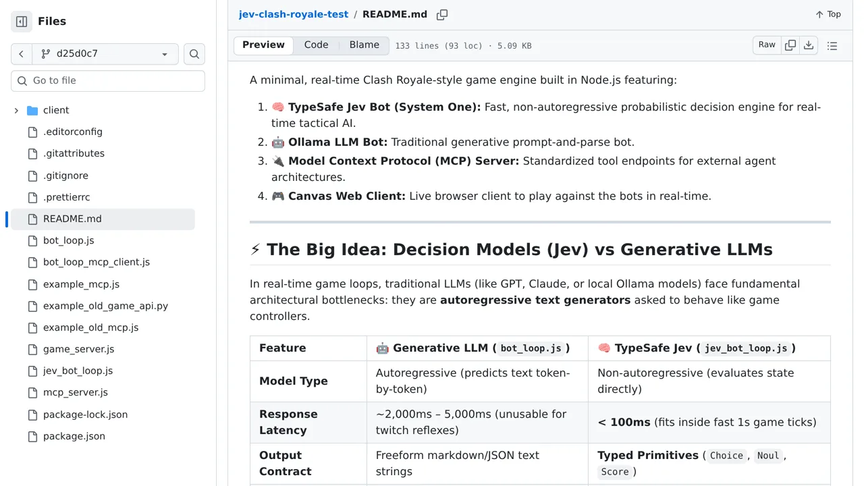Click the 'Feature' table column header
864x486 pixels.
tap(308, 348)
